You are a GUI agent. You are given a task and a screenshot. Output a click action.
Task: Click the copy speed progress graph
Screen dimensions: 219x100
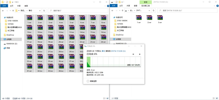(114, 62)
